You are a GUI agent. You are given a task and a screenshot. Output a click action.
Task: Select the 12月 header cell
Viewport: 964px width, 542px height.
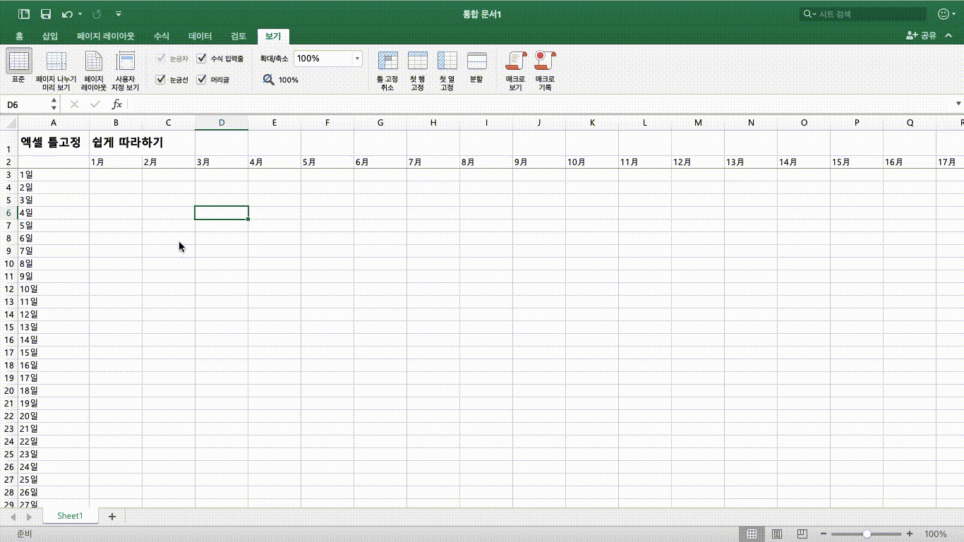[x=698, y=162]
